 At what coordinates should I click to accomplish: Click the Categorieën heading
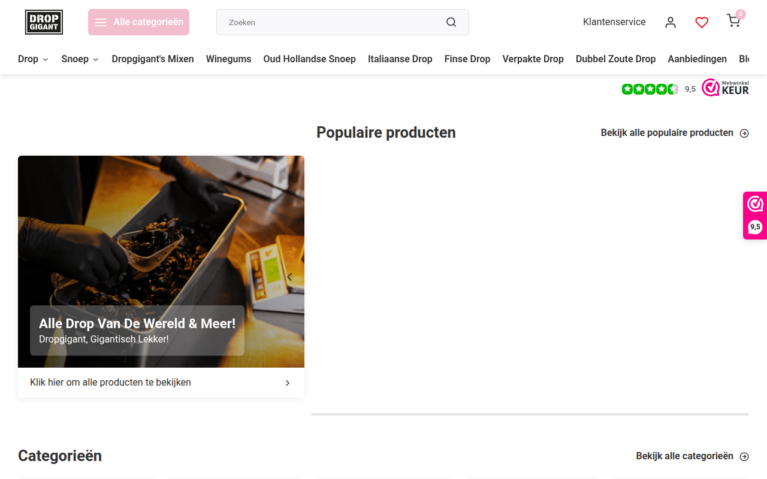tap(60, 456)
